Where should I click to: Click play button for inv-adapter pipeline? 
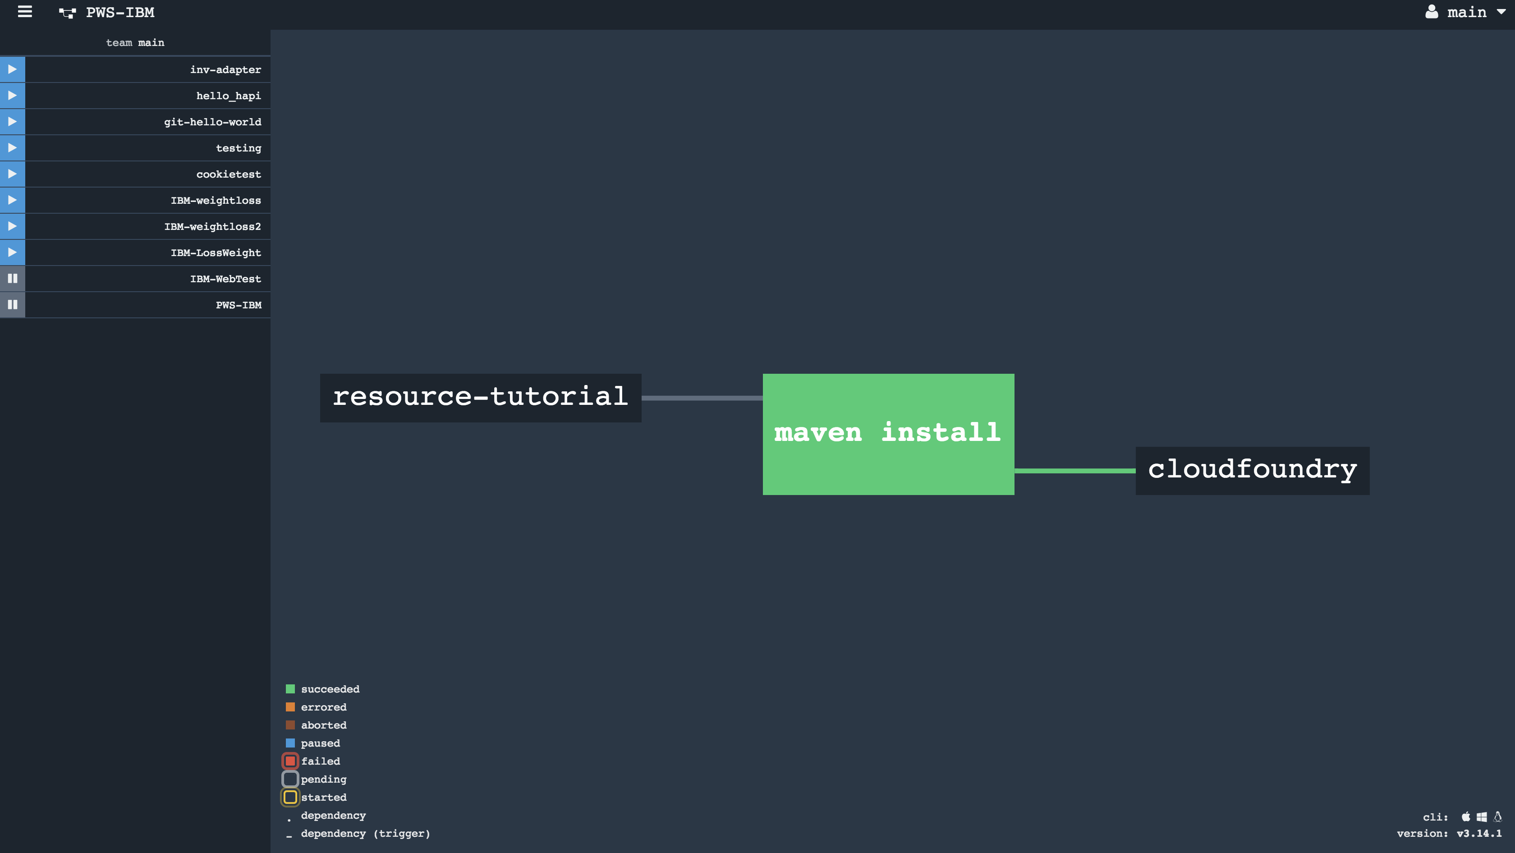pos(12,69)
